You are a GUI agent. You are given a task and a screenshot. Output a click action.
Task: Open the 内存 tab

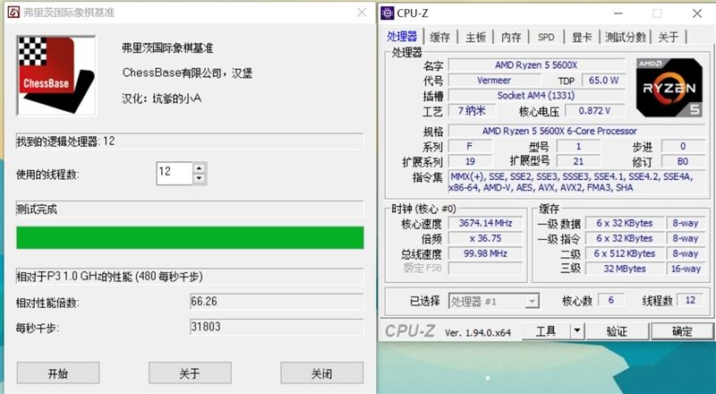click(x=511, y=37)
